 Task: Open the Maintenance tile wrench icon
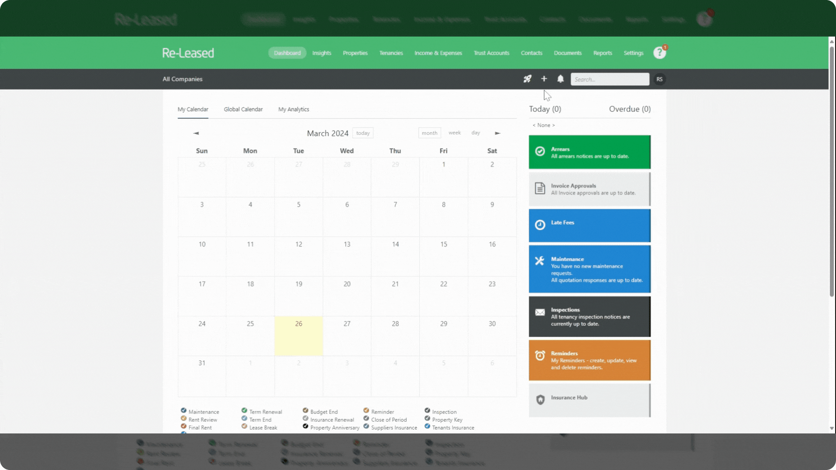(x=540, y=260)
